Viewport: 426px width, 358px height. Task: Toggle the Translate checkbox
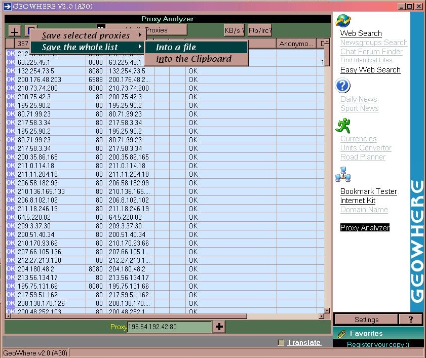tap(281, 342)
